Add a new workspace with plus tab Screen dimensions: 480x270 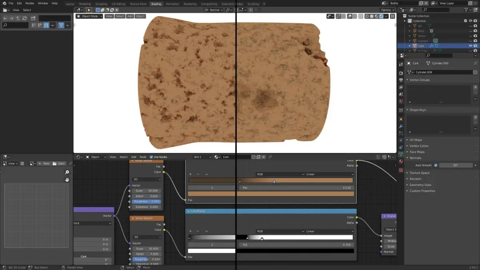click(x=264, y=4)
